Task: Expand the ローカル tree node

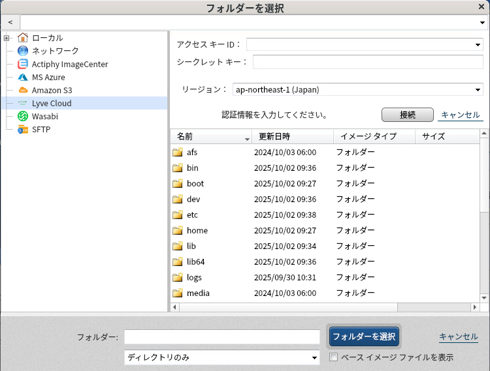Action: pos(7,38)
